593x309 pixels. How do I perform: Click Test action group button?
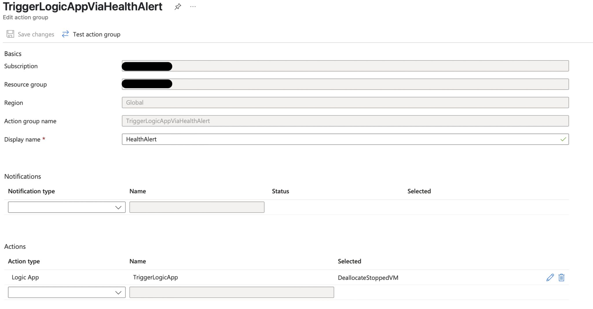[91, 34]
